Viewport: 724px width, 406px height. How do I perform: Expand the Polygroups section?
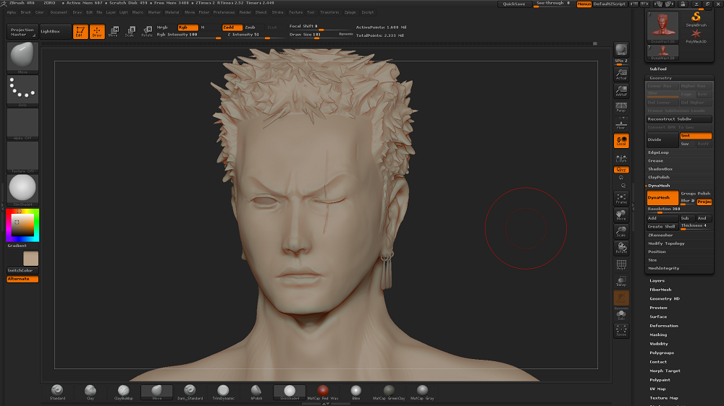point(662,353)
